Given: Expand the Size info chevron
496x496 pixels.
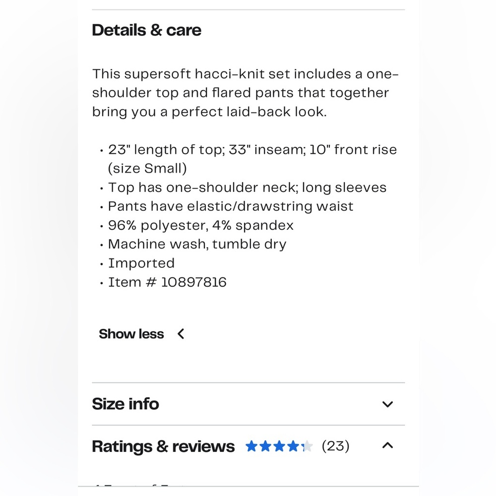Looking at the screenshot, I should coord(387,404).
